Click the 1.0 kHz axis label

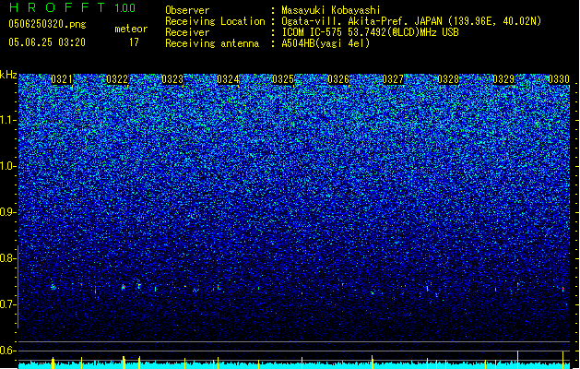point(7,166)
